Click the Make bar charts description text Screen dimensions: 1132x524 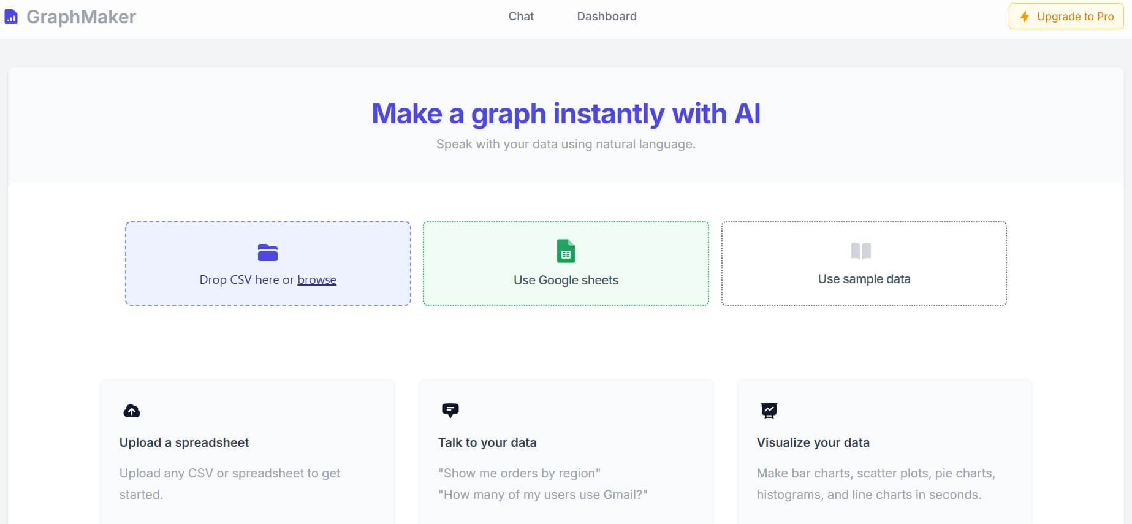coord(876,484)
